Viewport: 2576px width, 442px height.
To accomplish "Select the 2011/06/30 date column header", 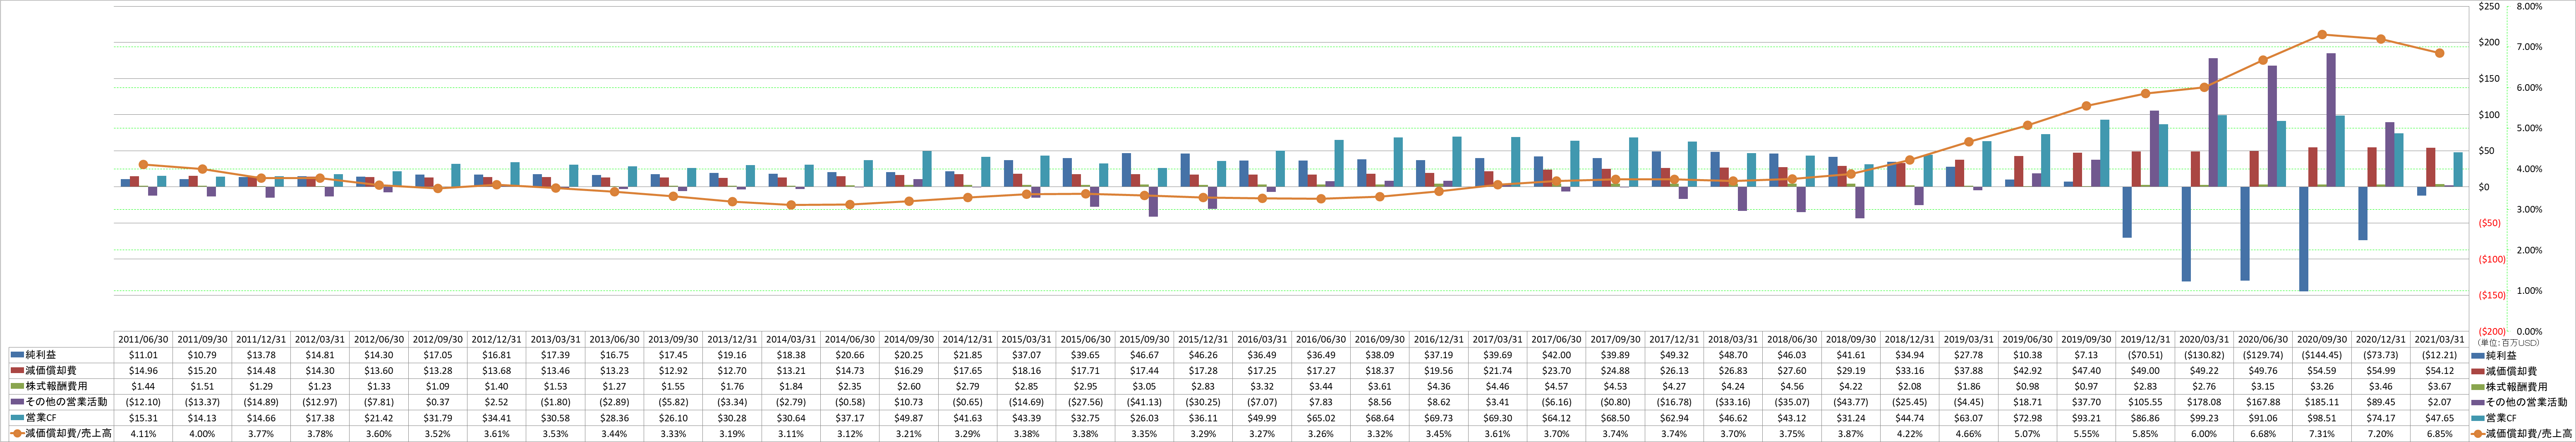I will (143, 339).
